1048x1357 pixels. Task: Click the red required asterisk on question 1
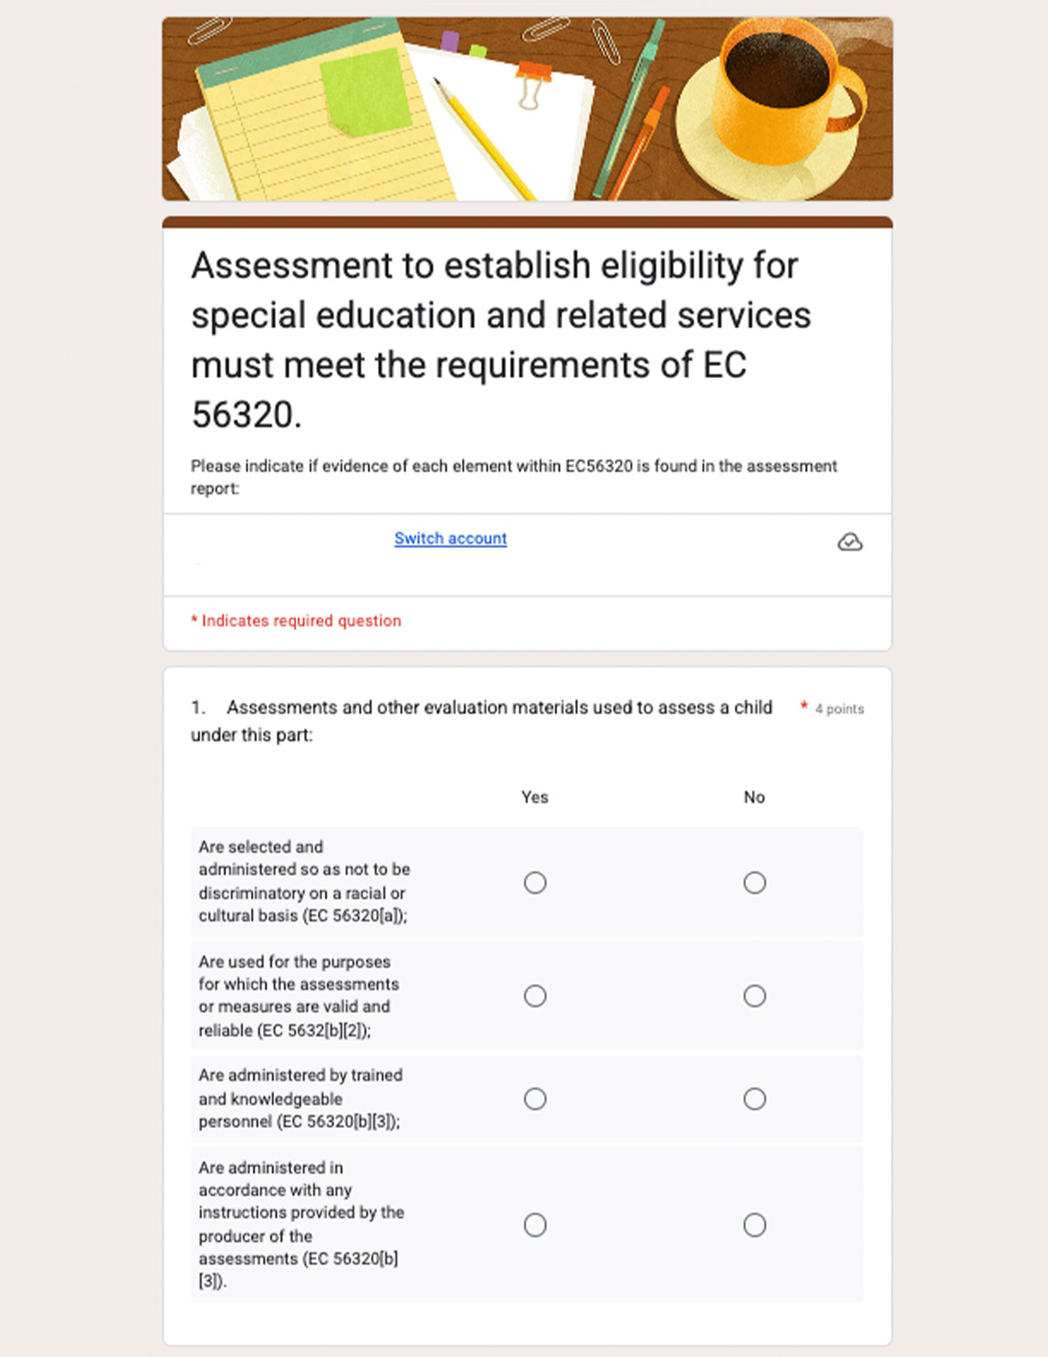tap(803, 705)
